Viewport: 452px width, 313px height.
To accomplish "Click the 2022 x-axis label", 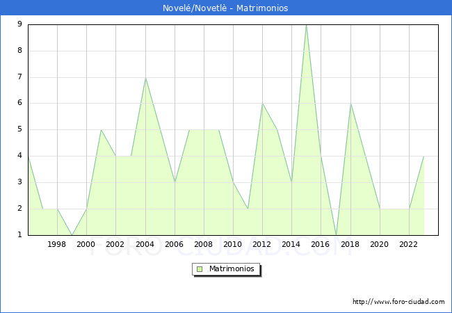I will click(409, 245).
